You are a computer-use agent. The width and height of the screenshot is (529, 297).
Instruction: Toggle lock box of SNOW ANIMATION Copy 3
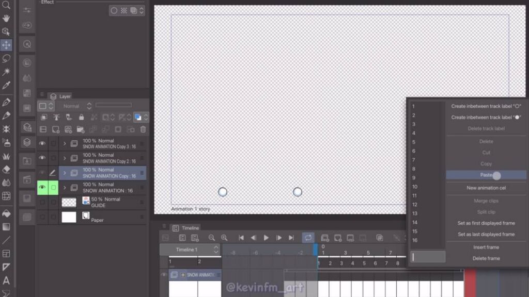click(53, 143)
